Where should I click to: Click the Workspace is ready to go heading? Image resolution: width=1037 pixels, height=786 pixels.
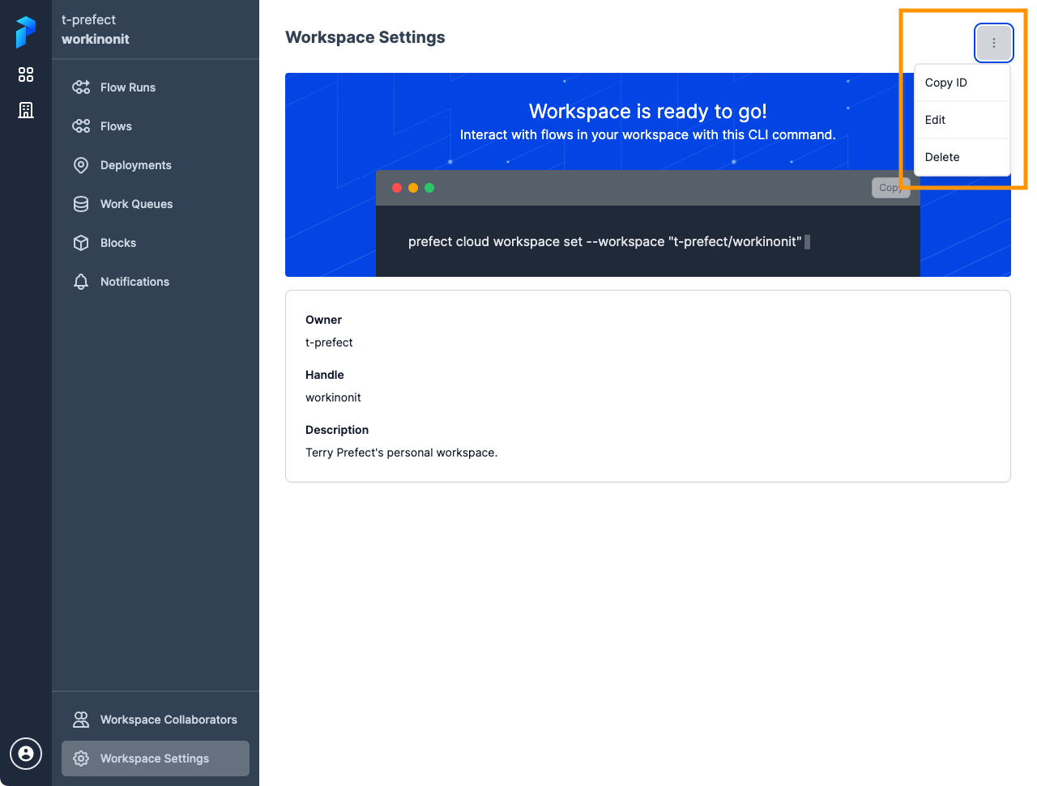[648, 111]
